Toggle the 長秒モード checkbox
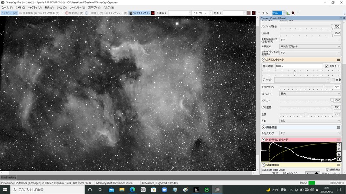 click(327, 66)
